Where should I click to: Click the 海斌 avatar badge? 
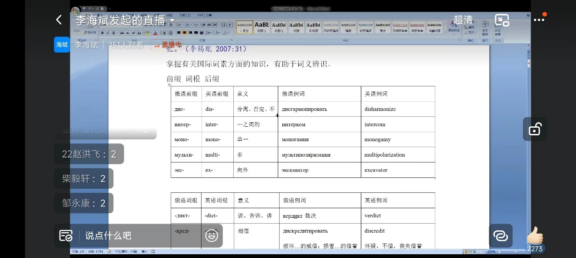62,45
